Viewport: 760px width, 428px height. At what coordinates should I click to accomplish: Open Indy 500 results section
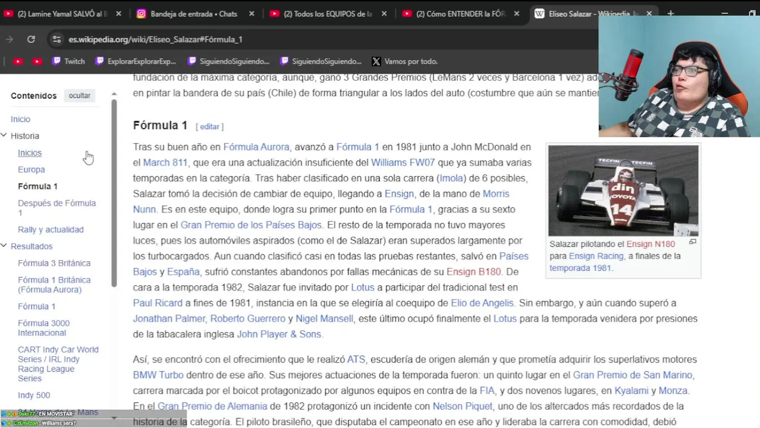point(34,395)
